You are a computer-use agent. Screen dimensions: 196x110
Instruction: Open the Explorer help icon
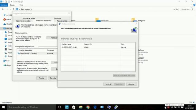(x=194, y=5)
